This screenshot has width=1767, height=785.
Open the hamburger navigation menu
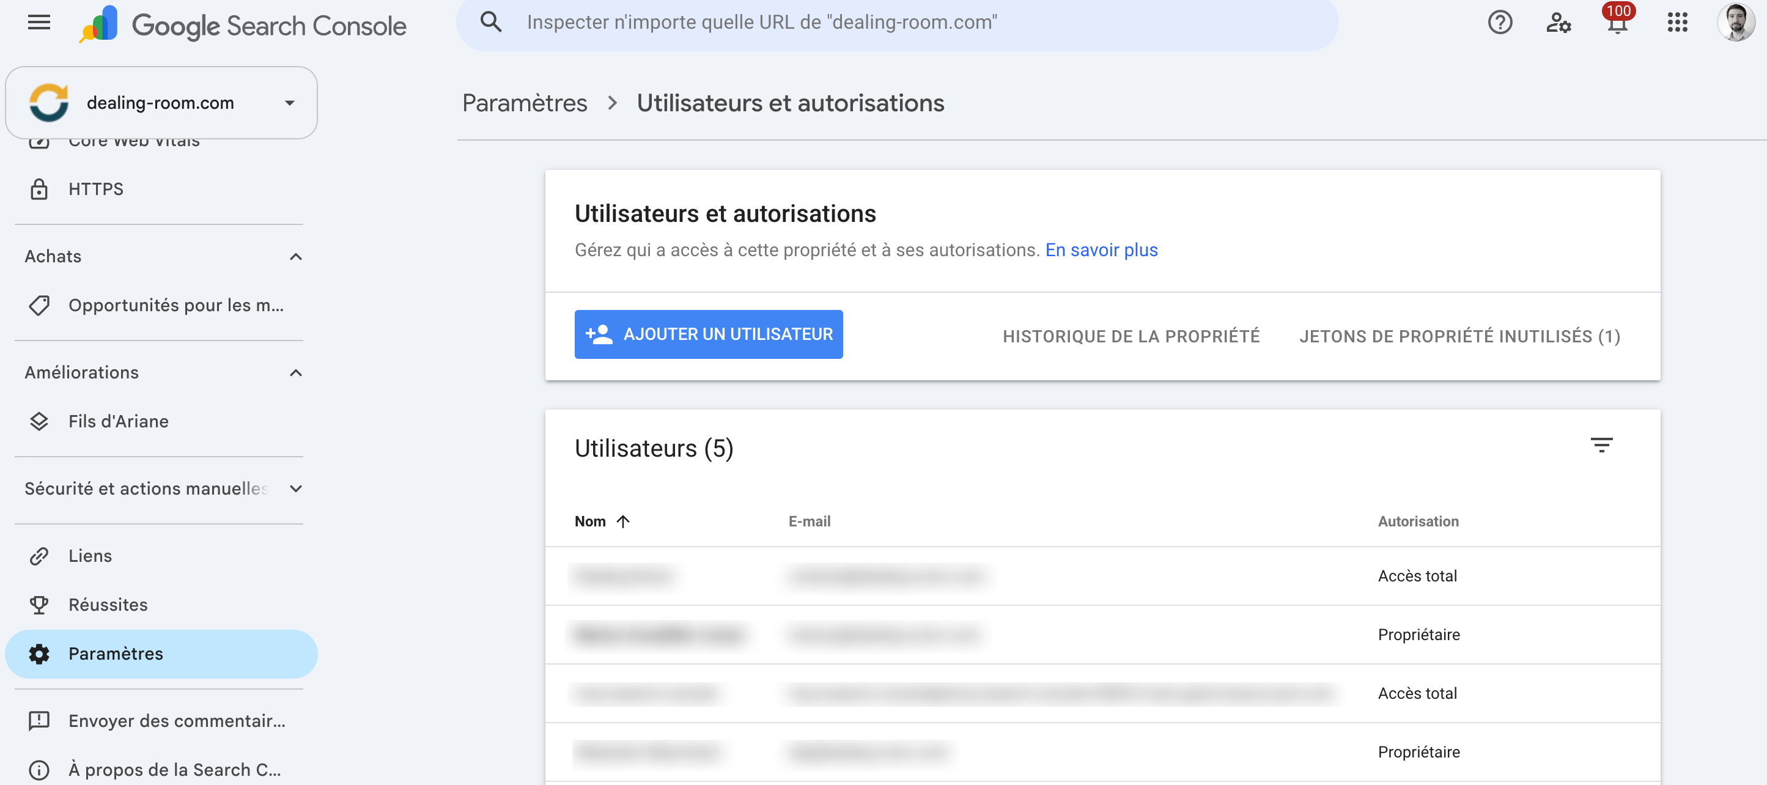point(39,23)
